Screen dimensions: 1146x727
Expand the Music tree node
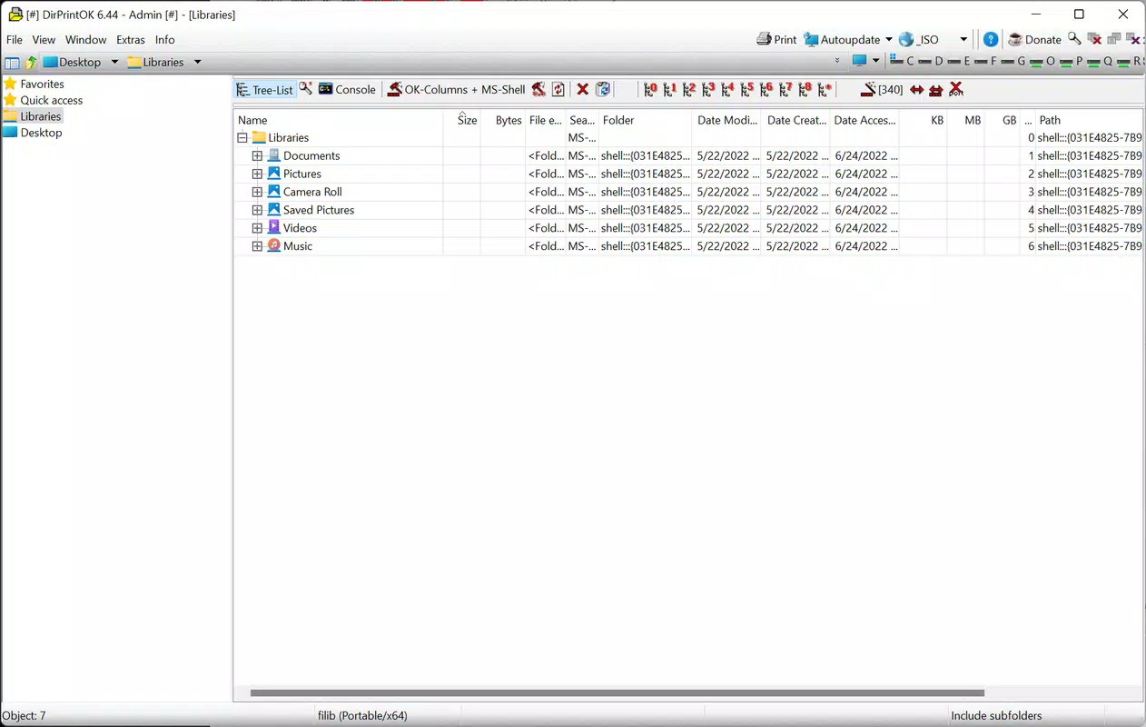click(x=258, y=246)
